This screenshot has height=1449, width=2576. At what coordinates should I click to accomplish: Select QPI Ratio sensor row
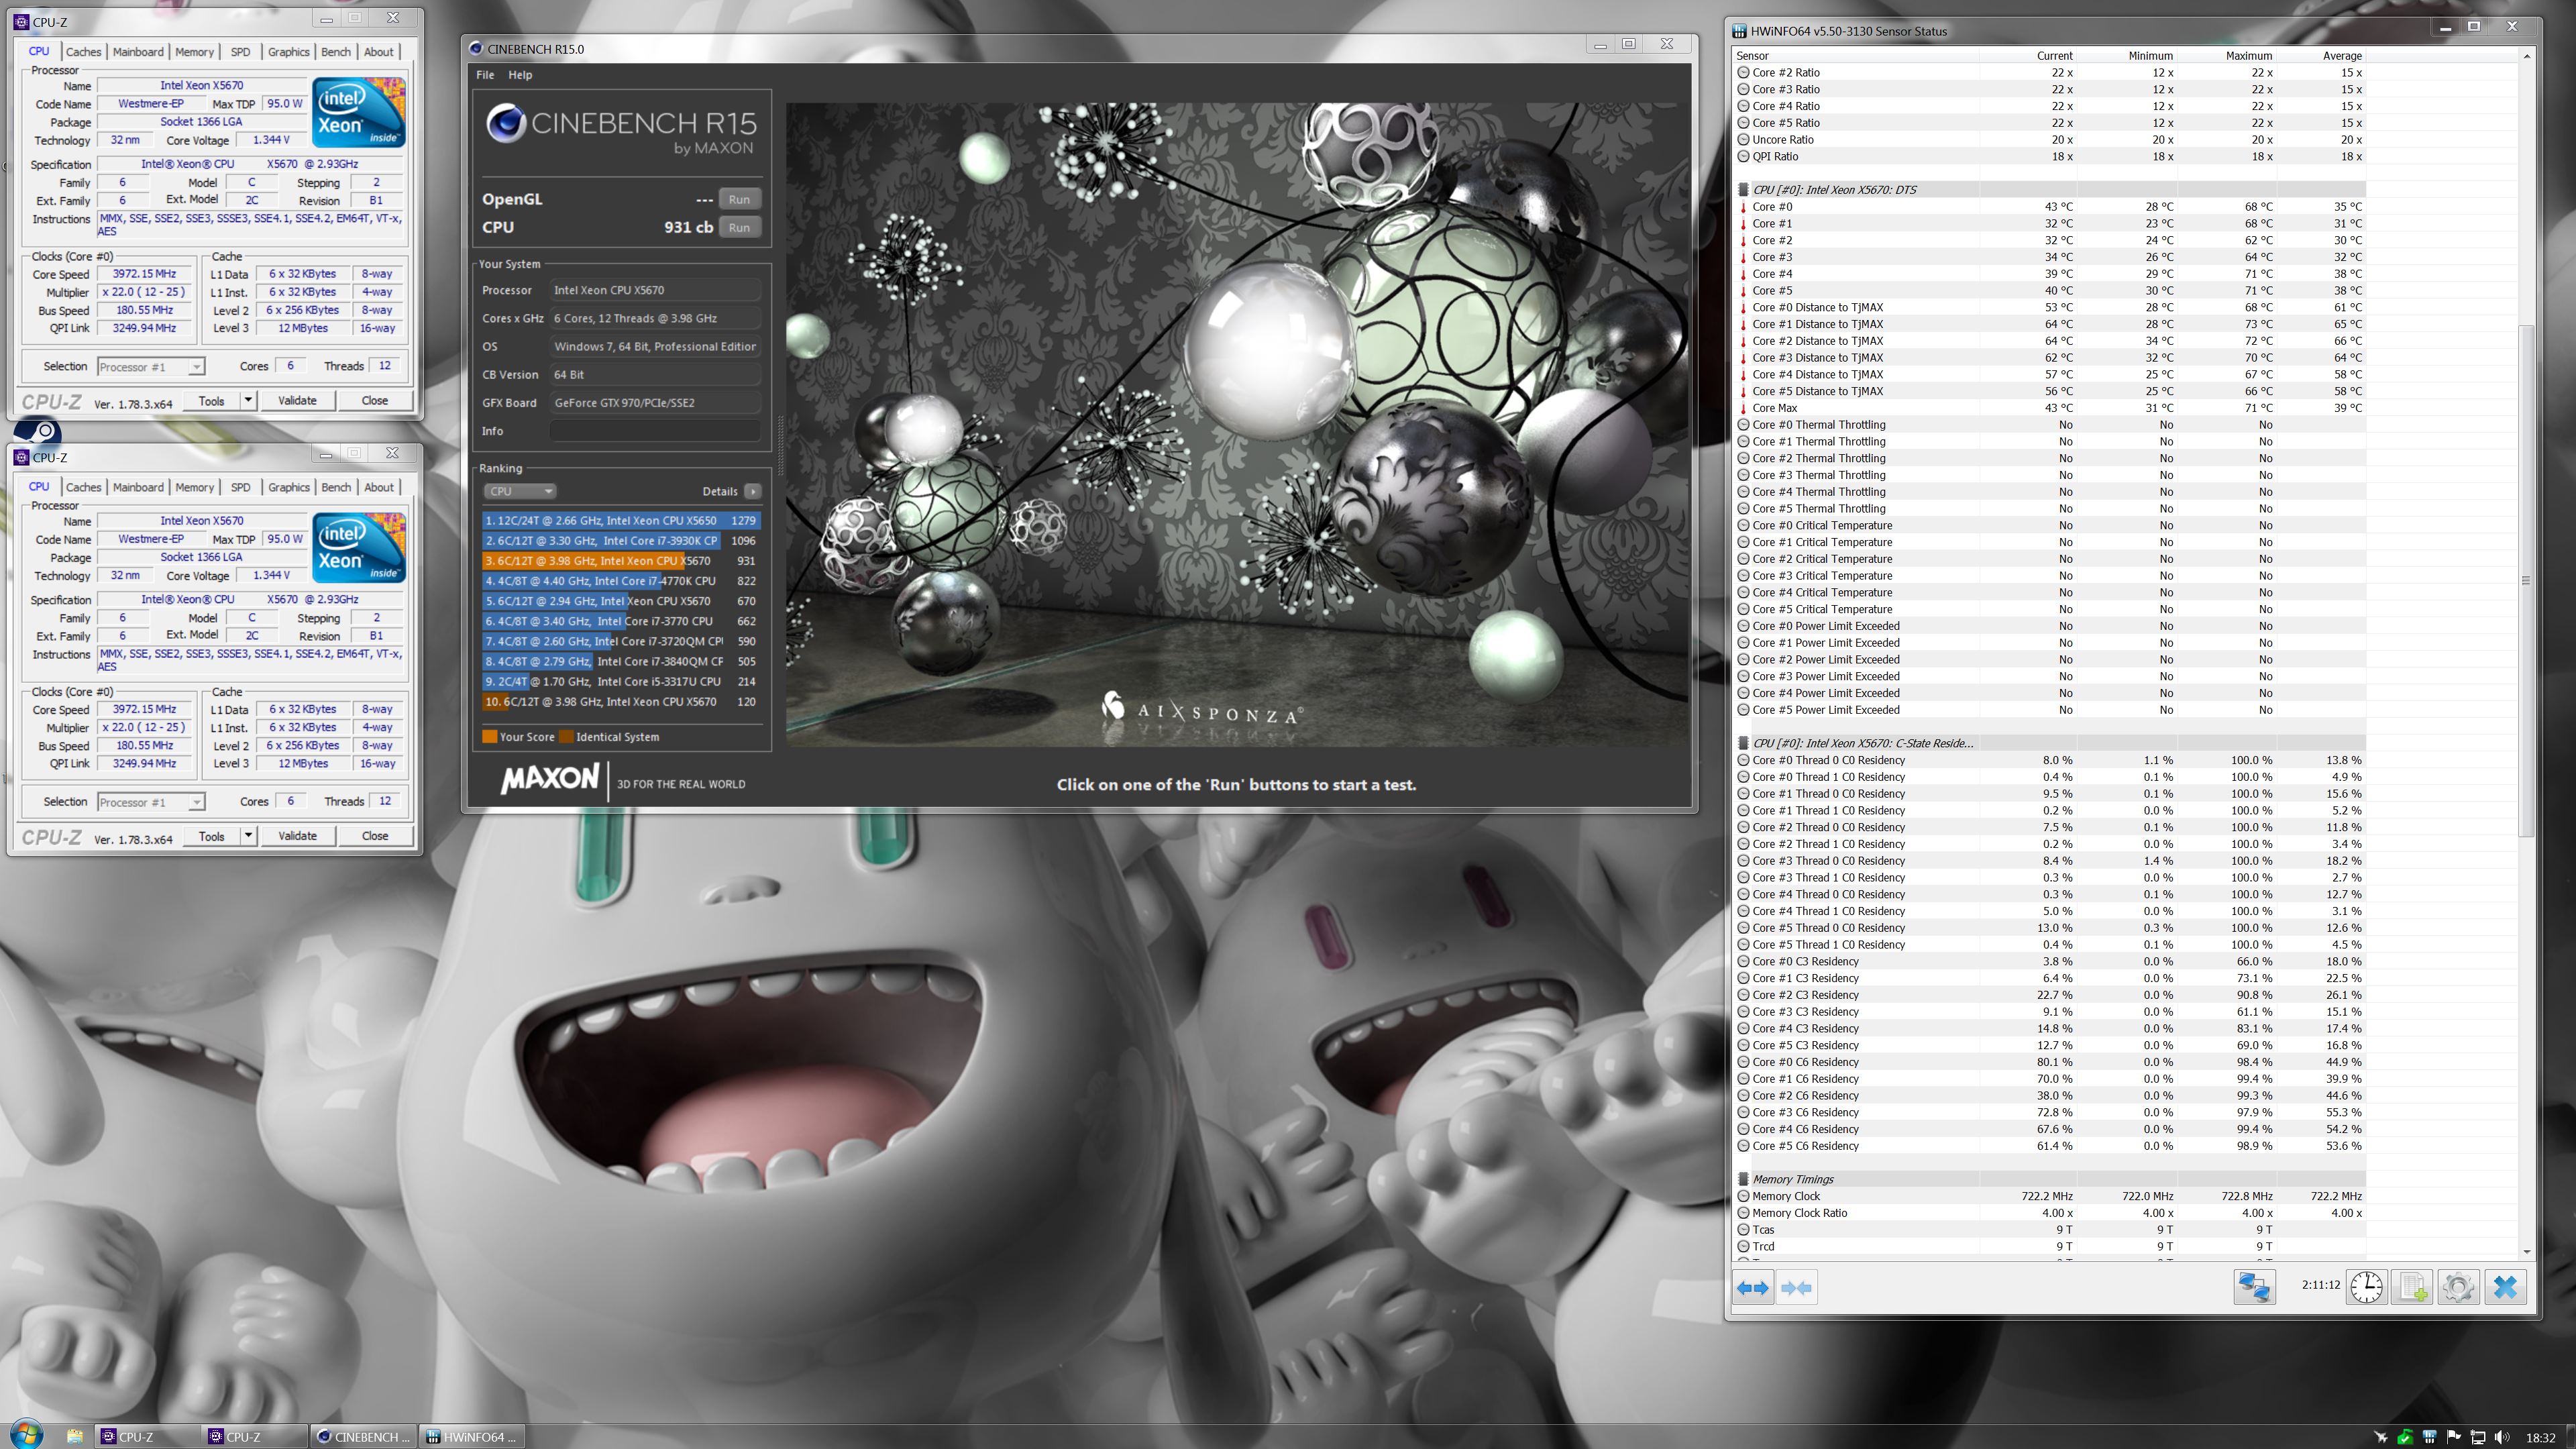pos(2050,157)
